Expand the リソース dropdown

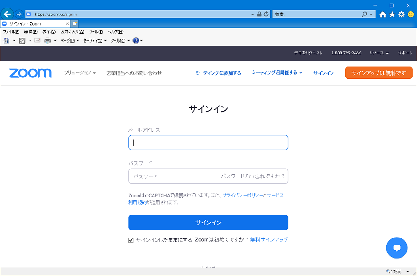point(379,53)
